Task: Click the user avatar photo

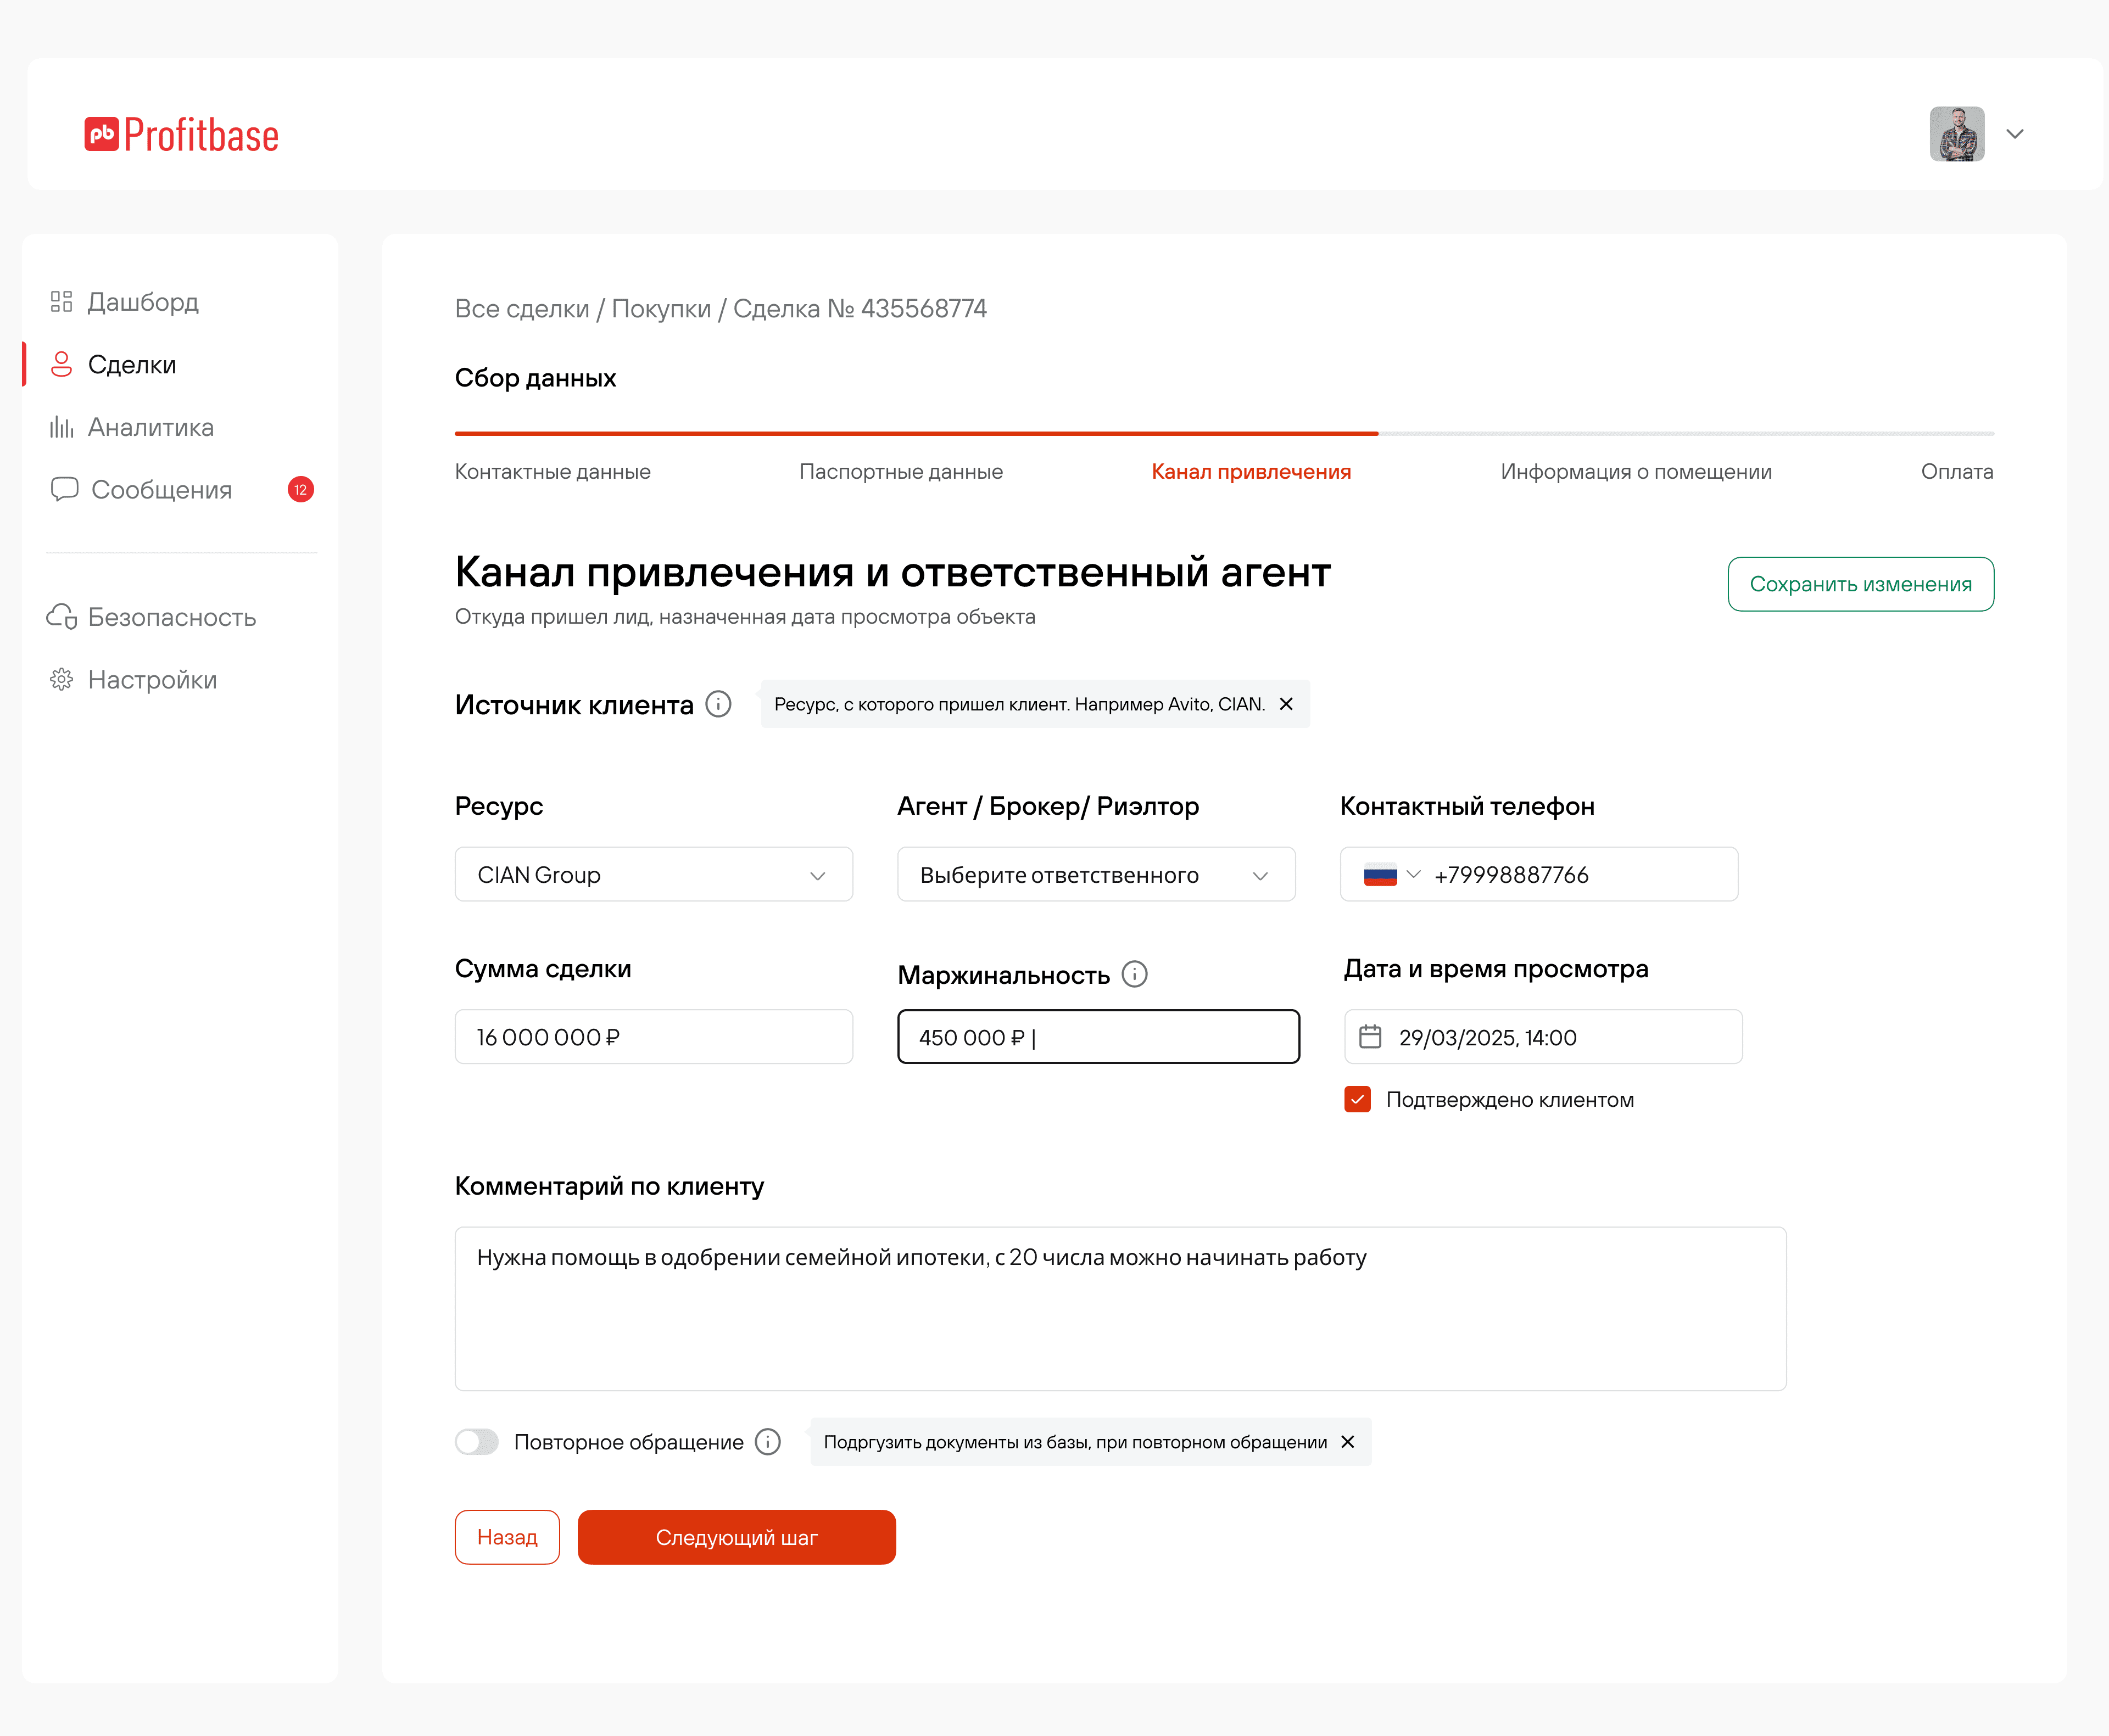Action: (x=1956, y=134)
